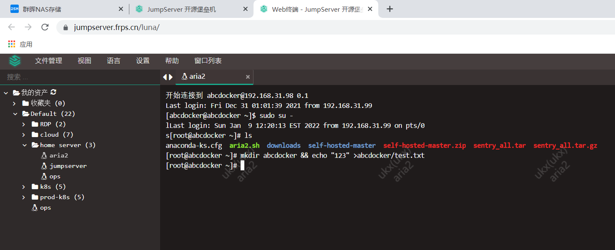Click sentry_all.tar.gz in terminal output
Viewport: 615px width, 250px height.
565,145
